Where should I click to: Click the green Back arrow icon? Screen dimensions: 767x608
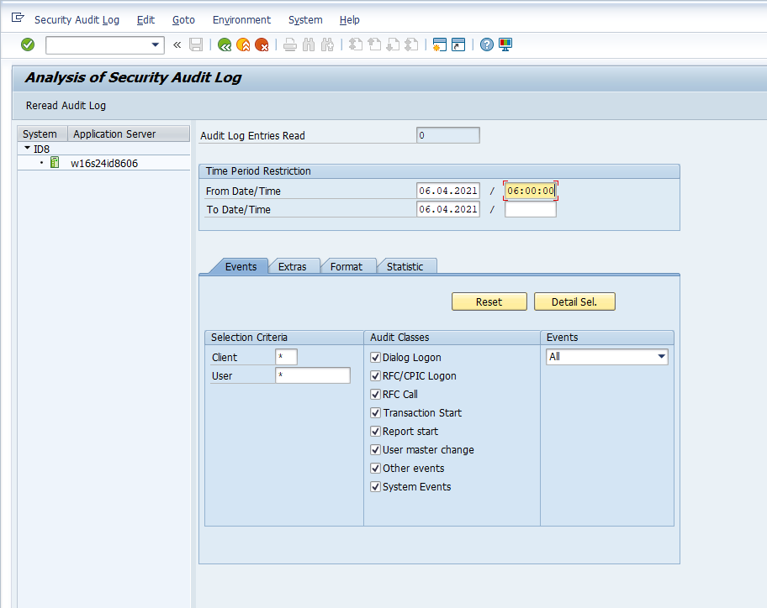(x=225, y=45)
